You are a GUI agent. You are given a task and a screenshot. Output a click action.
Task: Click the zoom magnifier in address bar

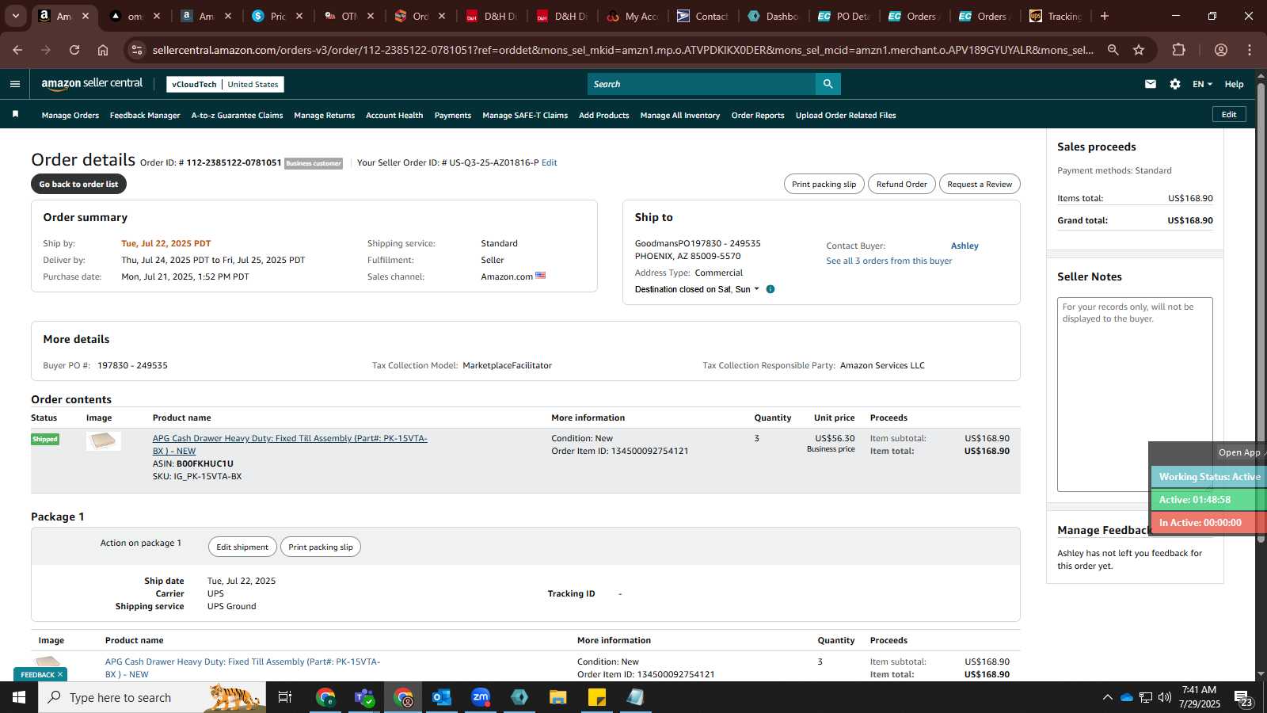click(x=1113, y=50)
